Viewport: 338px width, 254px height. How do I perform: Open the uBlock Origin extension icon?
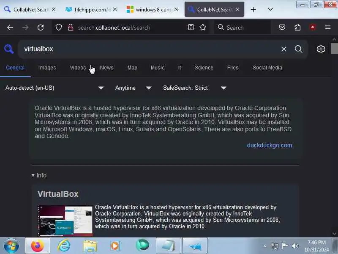point(313,27)
